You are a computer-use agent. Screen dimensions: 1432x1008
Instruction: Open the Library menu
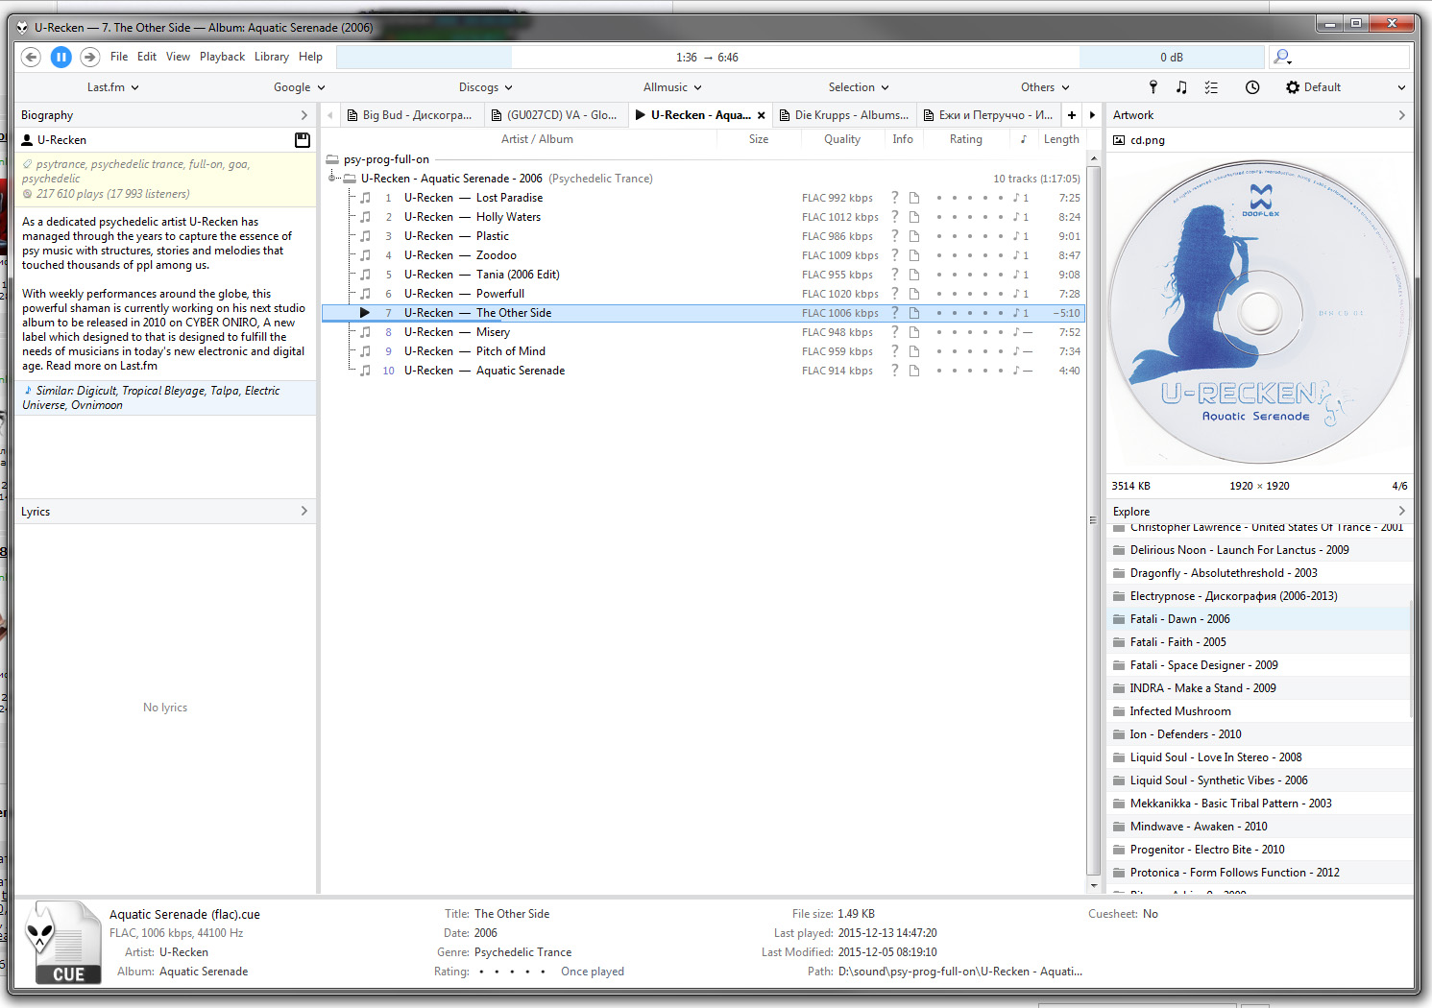pos(272,57)
